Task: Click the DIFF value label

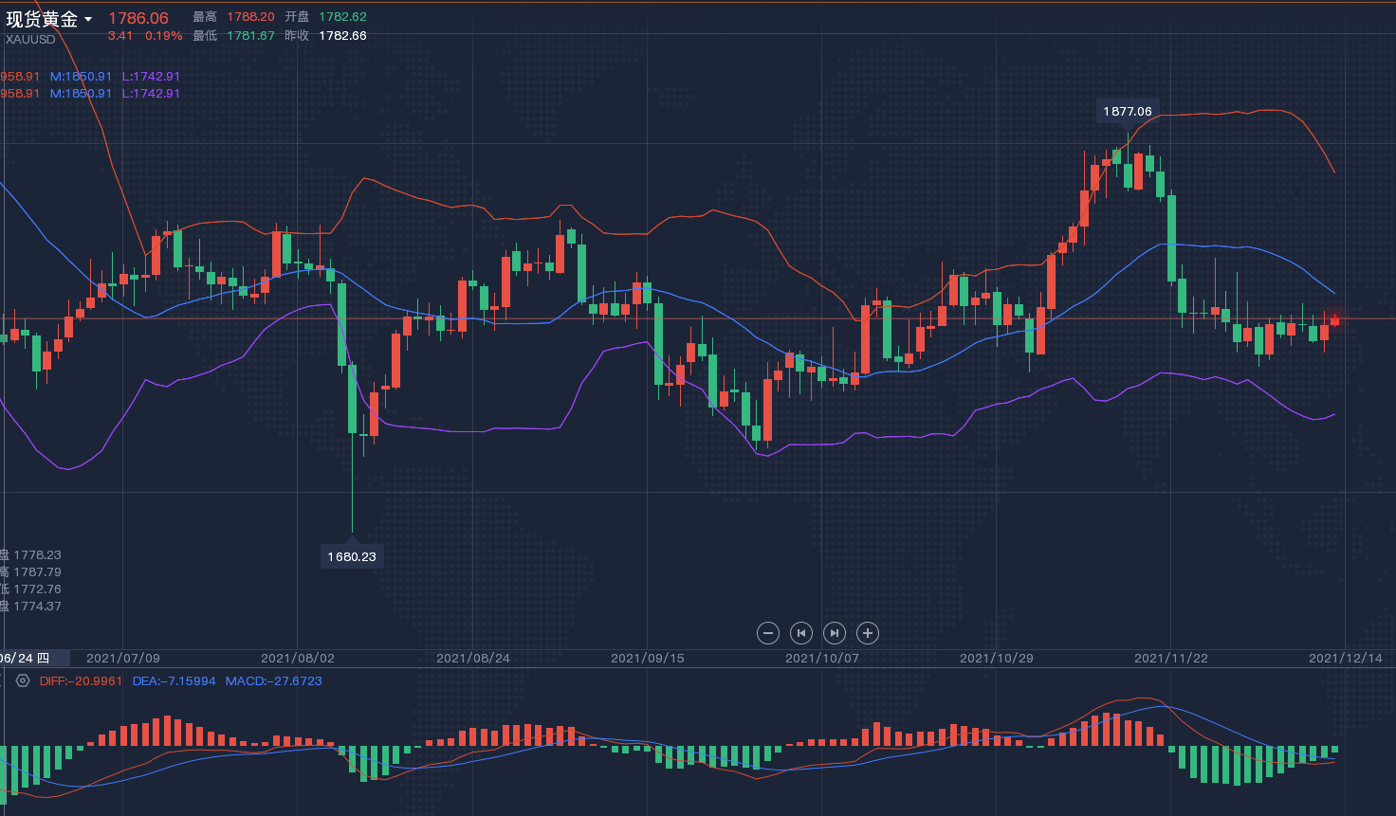Action: [81, 680]
